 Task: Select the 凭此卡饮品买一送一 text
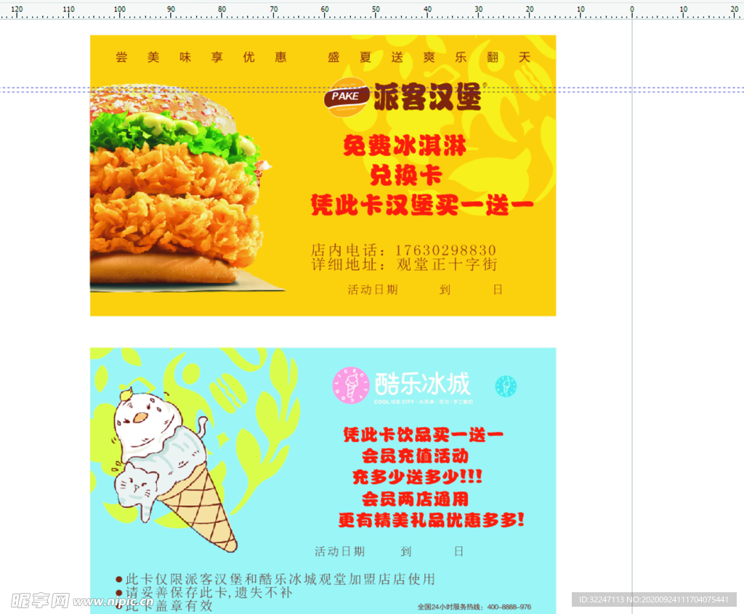coord(424,434)
